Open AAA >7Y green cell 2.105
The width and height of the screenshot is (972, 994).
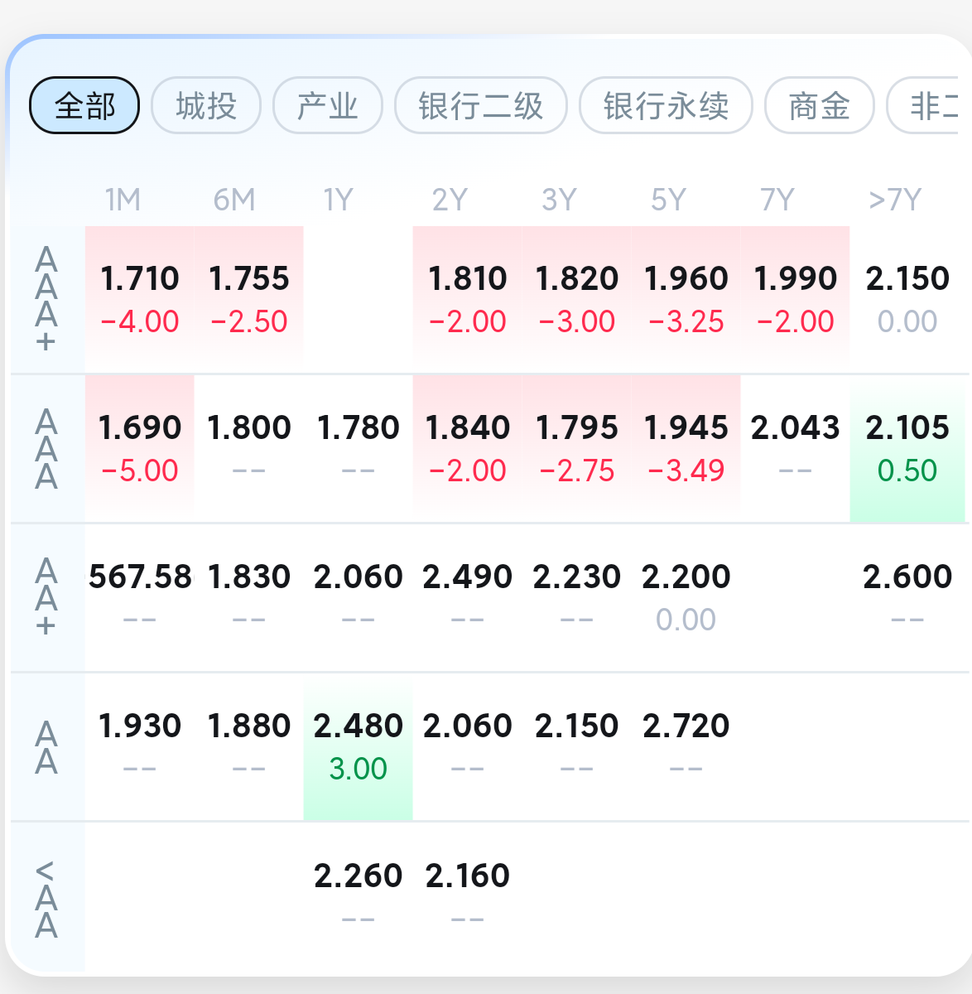907,448
